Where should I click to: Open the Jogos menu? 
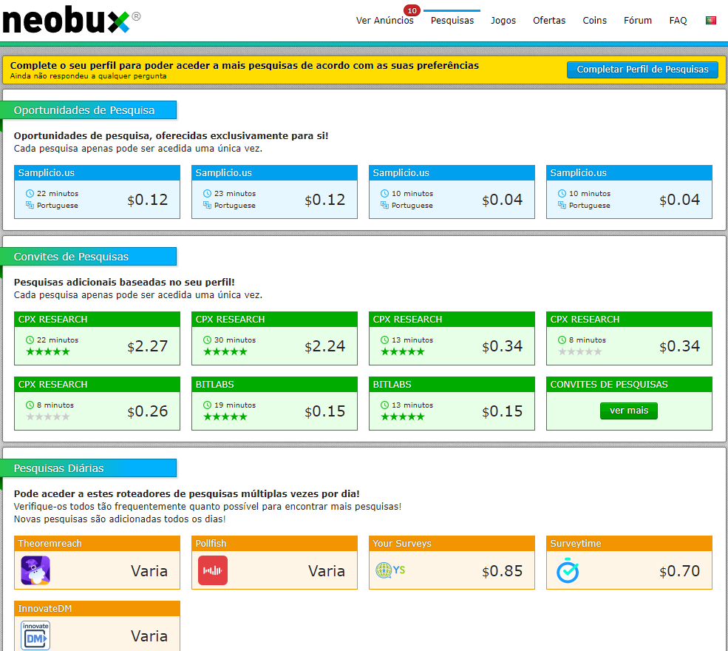click(503, 21)
